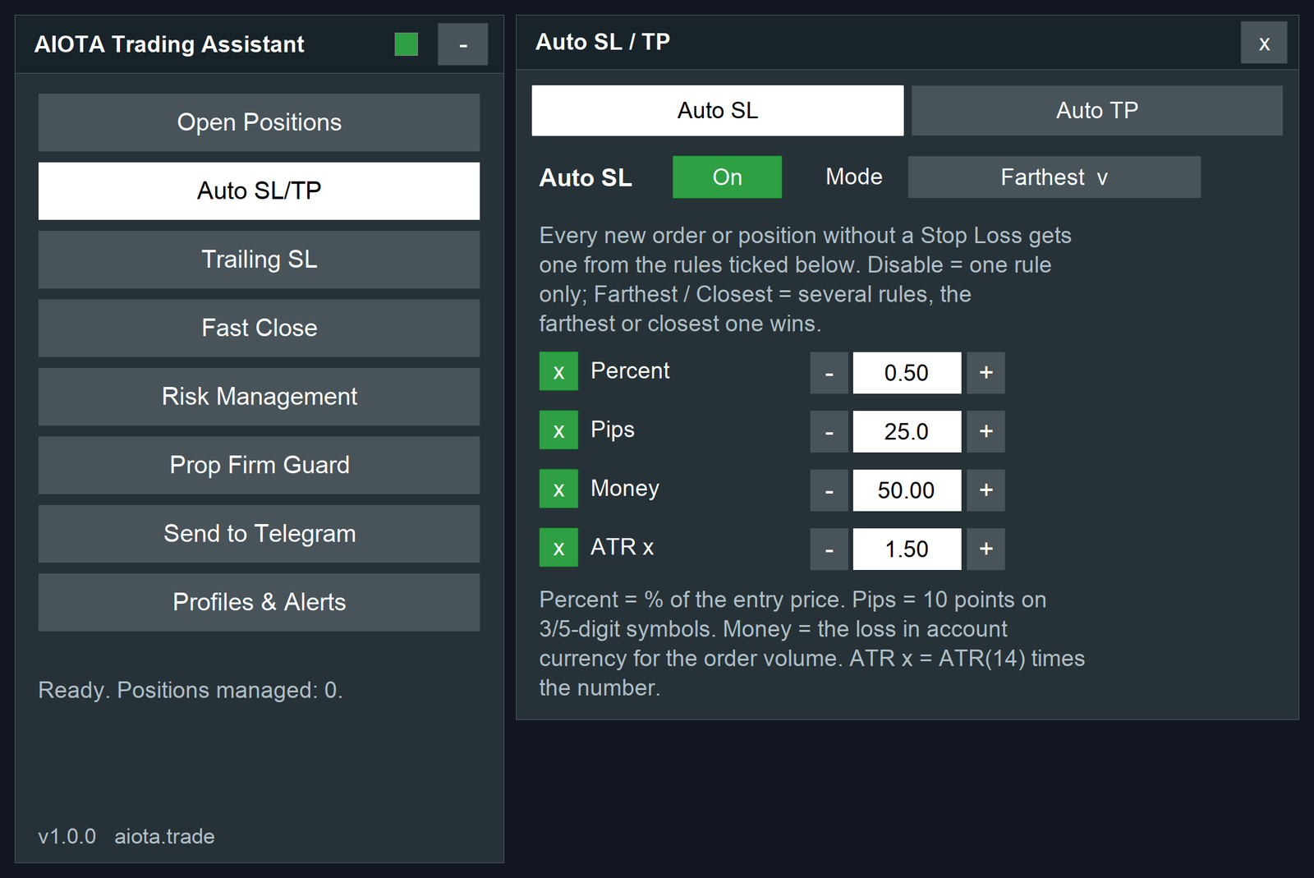1314x878 pixels.
Task: Increase the Percent value with plus
Action: tap(985, 373)
